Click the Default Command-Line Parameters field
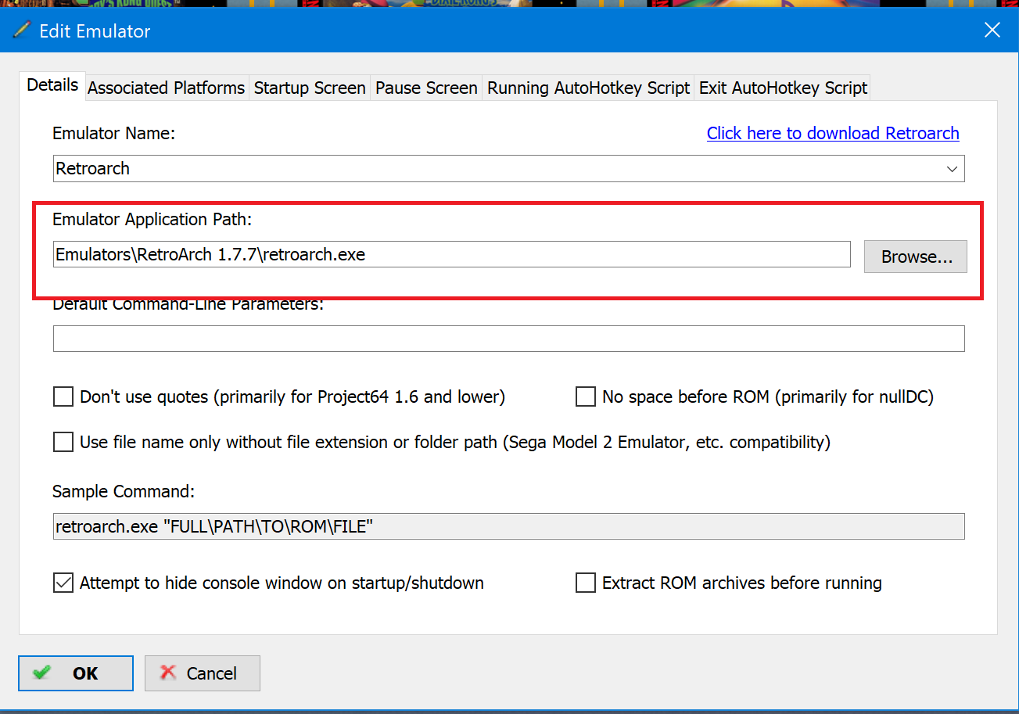Image resolution: width=1019 pixels, height=714 pixels. click(508, 339)
